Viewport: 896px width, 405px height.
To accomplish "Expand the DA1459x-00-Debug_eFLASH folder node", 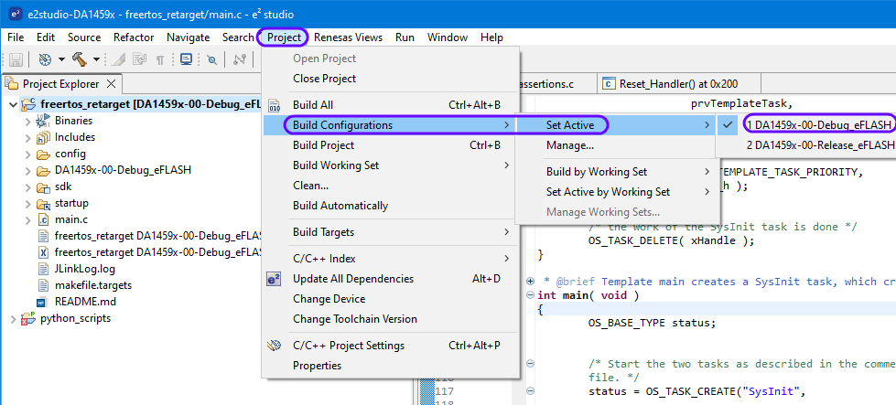I will pos(27,171).
